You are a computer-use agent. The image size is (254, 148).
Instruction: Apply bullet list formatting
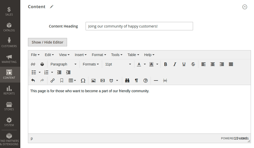(34, 72)
